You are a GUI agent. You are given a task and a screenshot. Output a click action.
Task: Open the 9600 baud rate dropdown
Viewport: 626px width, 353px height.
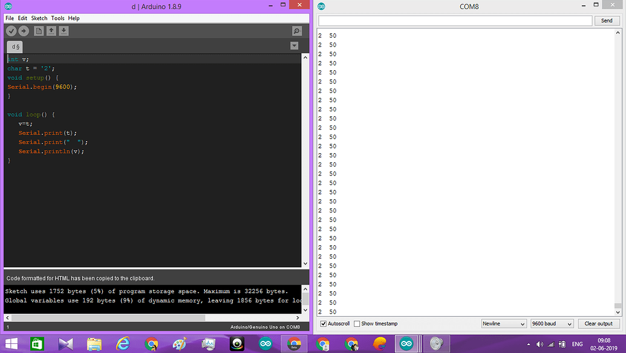tap(551, 323)
